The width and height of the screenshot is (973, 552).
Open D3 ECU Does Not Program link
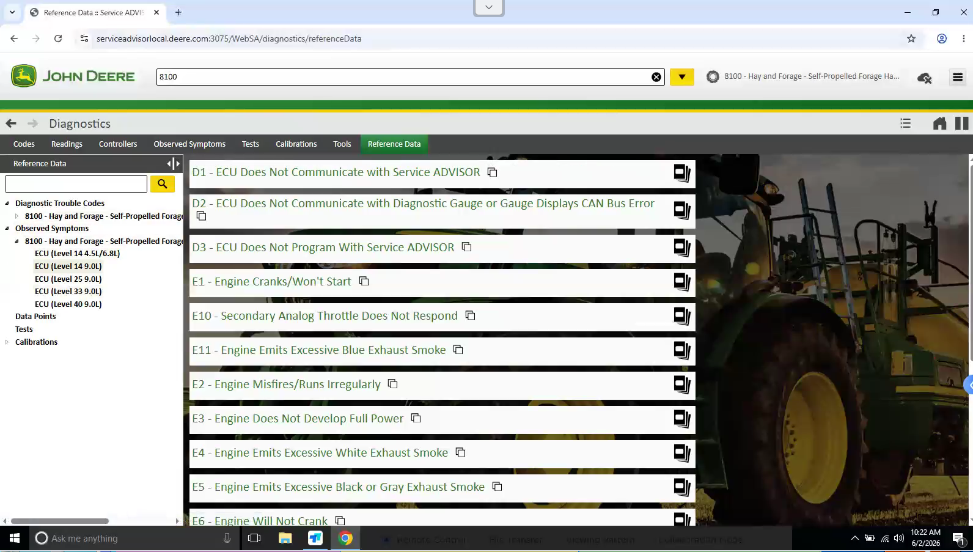[x=323, y=248]
